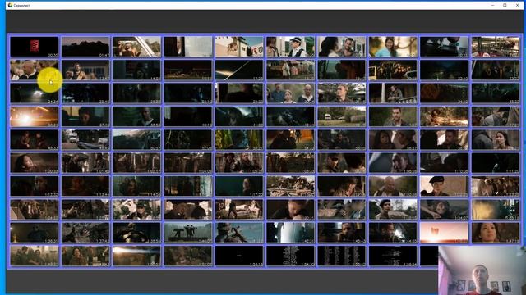Open the diagonal light streak on black thumbnail
Screen dimensions: 526x295
(239, 70)
